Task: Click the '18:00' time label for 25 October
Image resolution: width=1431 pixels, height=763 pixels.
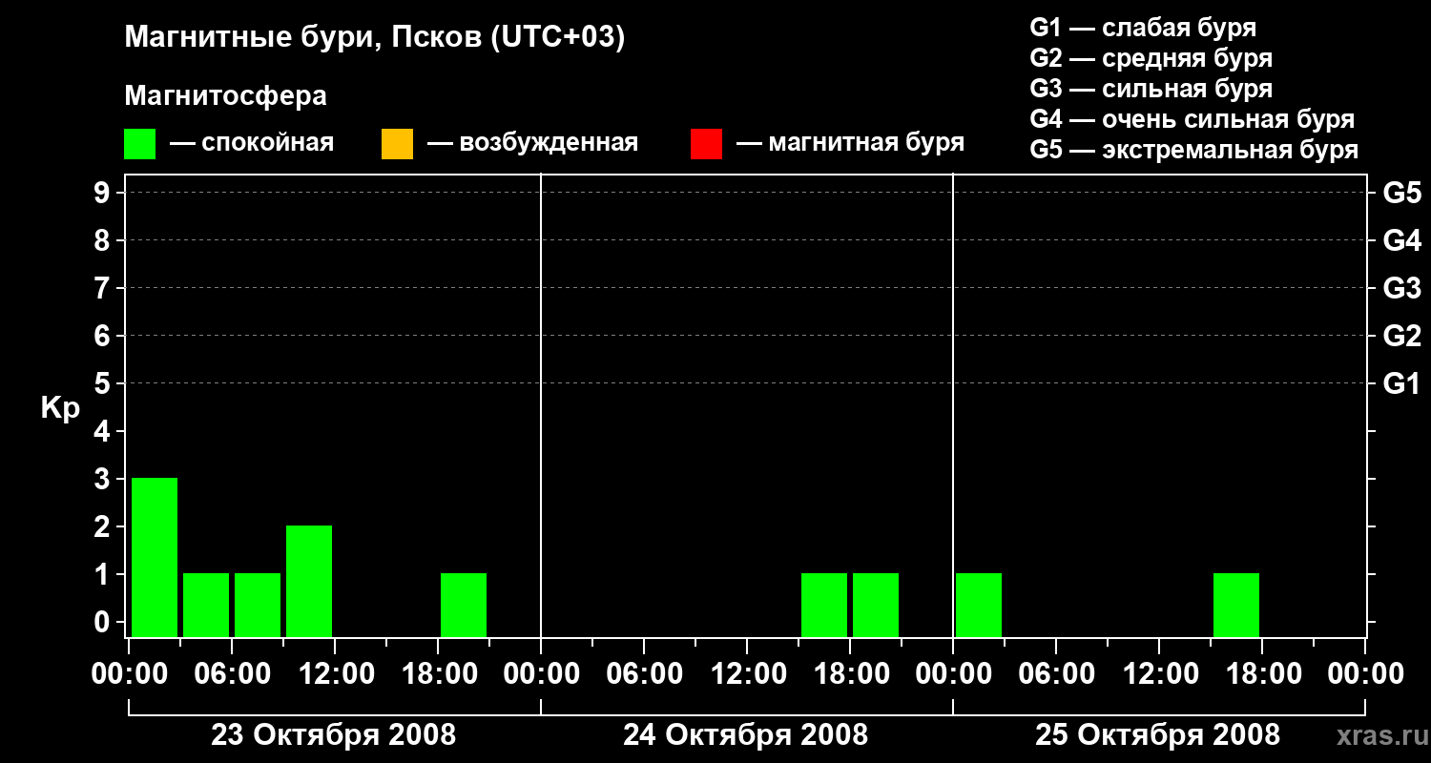Action: [1262, 674]
